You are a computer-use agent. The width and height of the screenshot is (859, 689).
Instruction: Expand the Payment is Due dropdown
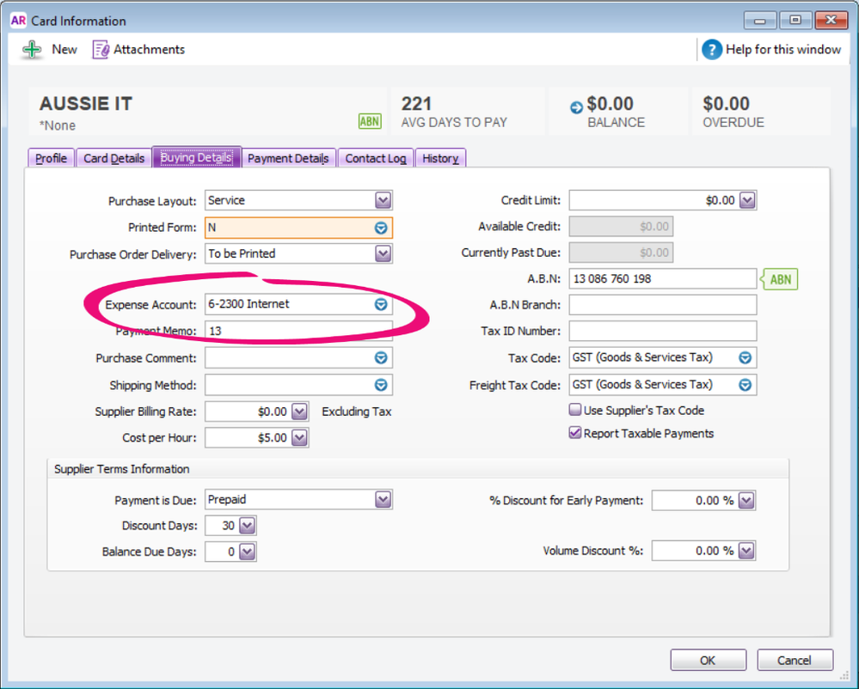click(383, 500)
